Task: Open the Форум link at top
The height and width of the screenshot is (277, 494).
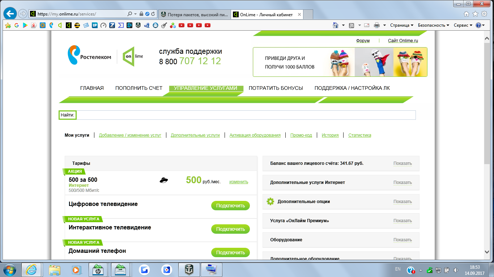Action: (x=363, y=41)
